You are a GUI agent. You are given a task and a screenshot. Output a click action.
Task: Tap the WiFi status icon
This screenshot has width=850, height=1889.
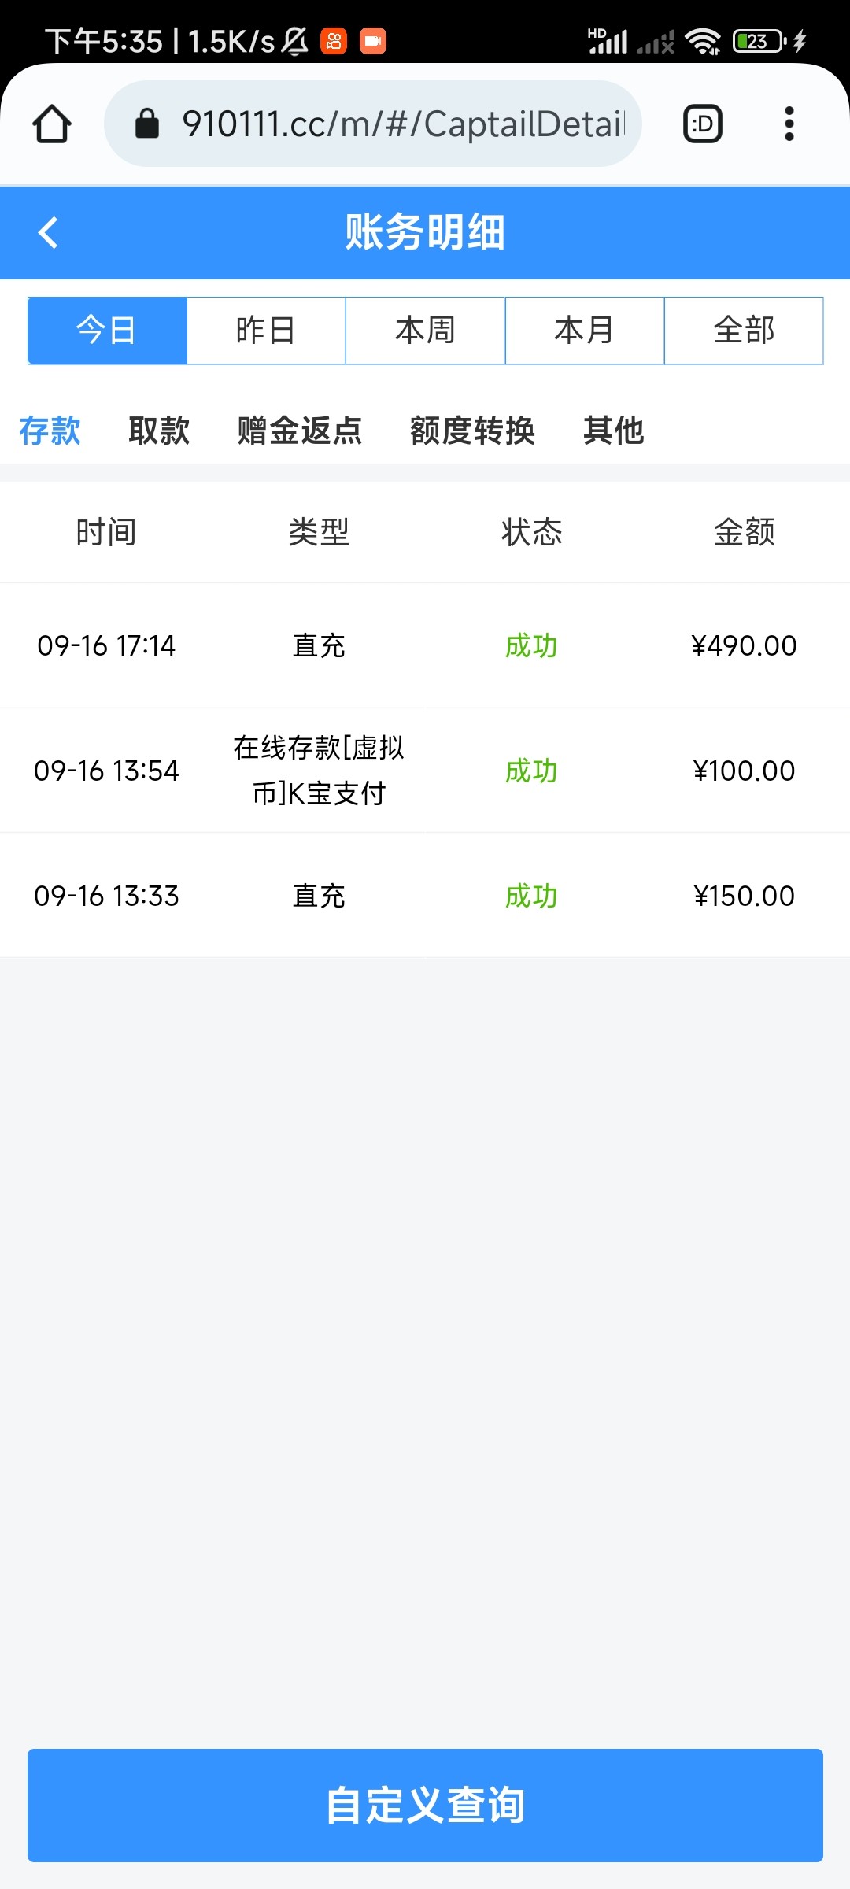pyautogui.click(x=702, y=41)
